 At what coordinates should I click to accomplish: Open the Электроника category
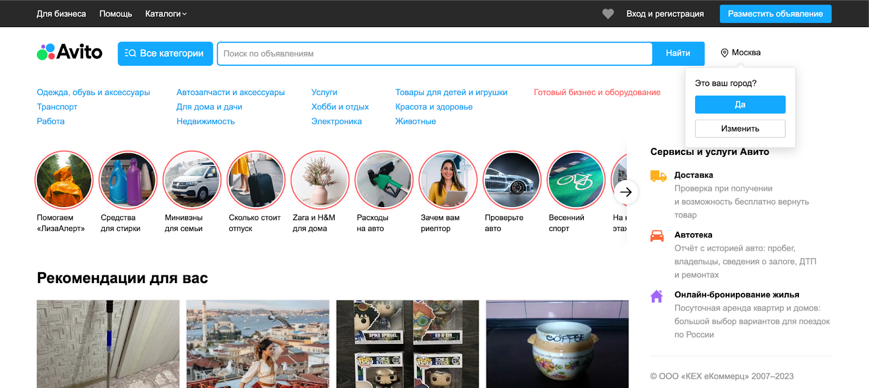(336, 121)
